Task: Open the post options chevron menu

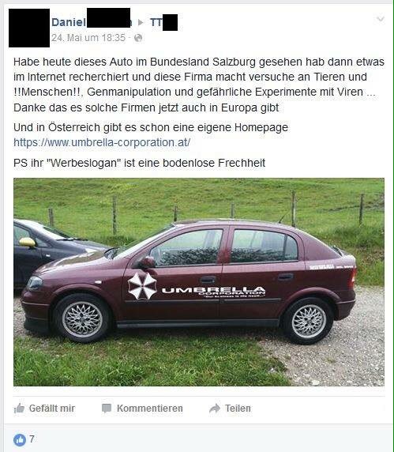Action: [x=381, y=19]
